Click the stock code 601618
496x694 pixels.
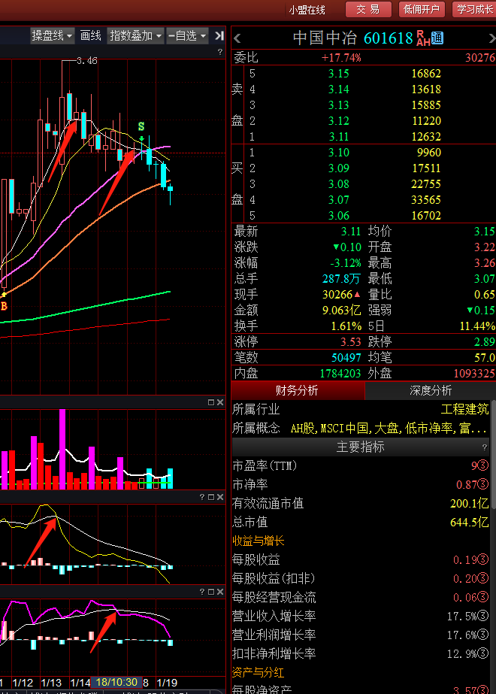click(x=388, y=38)
